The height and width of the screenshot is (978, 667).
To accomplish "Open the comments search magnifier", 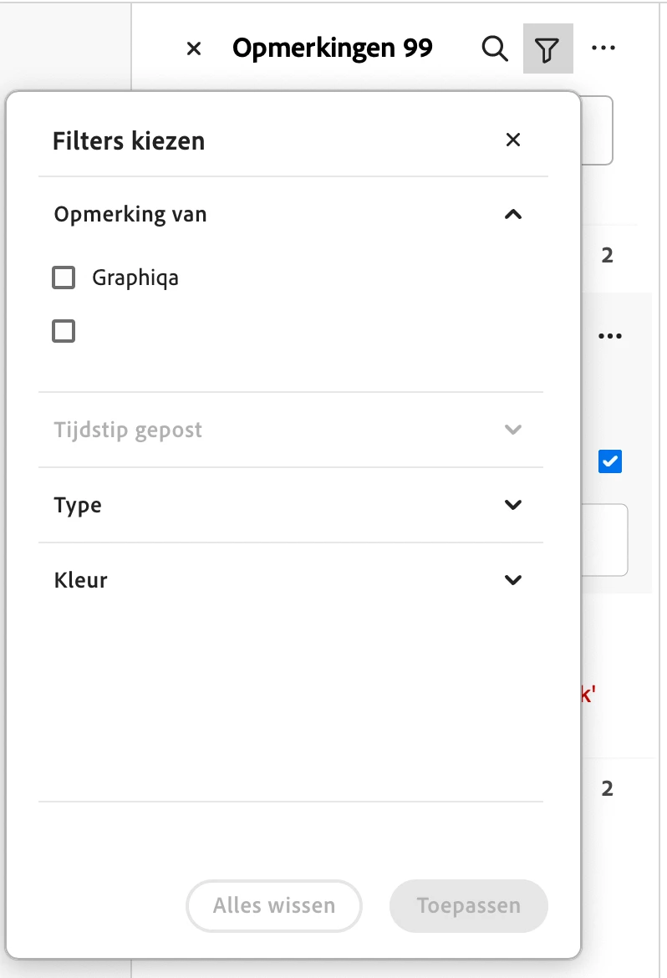I will click(x=496, y=49).
